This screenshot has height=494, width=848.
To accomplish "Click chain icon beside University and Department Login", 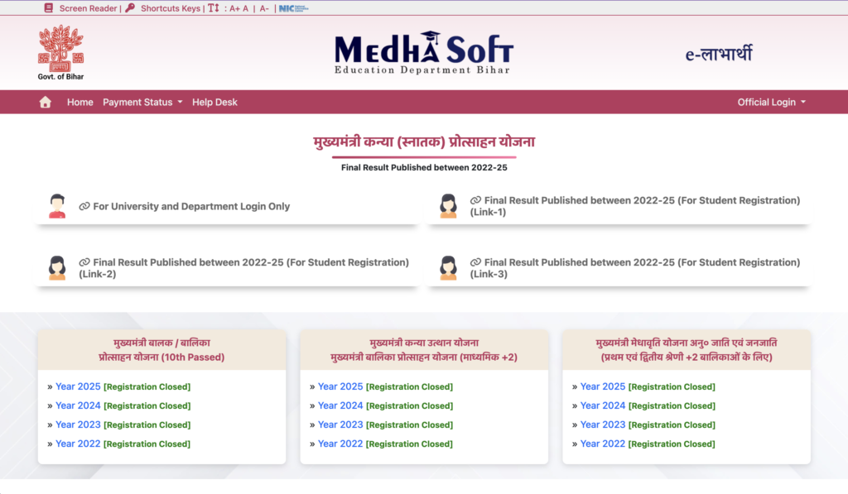I will coord(84,207).
